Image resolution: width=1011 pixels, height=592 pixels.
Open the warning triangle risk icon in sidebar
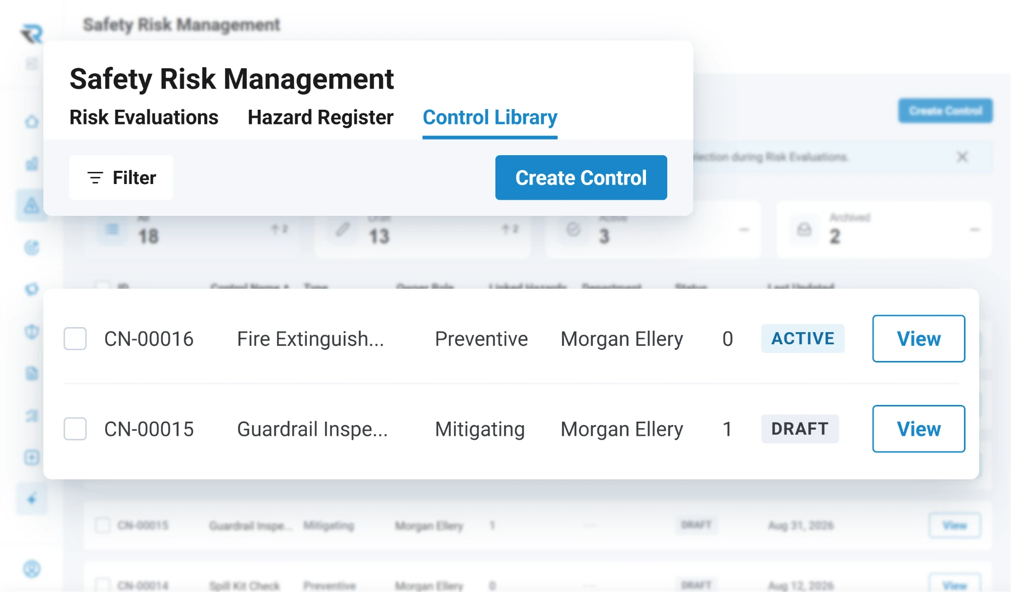[x=31, y=205]
